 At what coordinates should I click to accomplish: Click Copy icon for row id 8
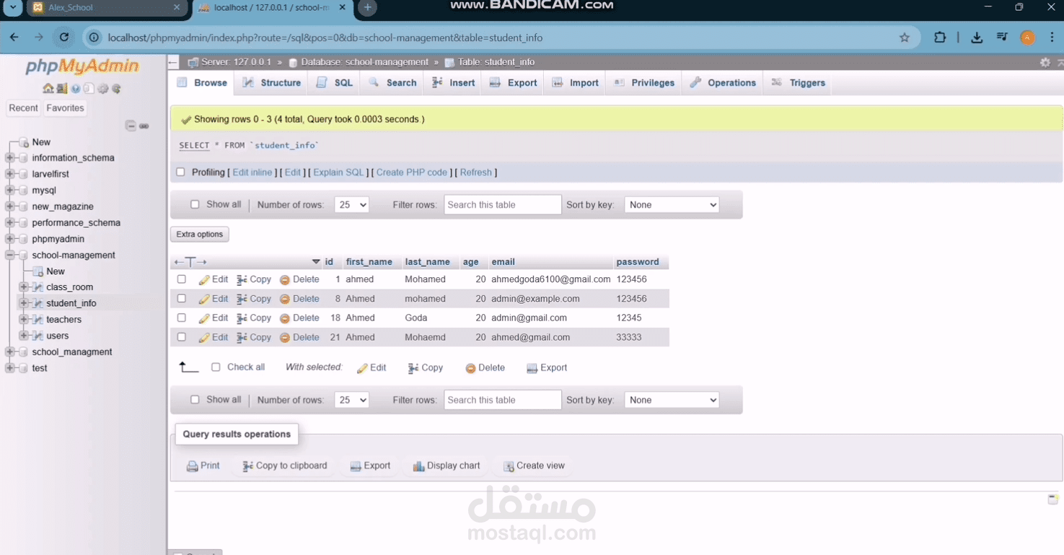(x=242, y=299)
